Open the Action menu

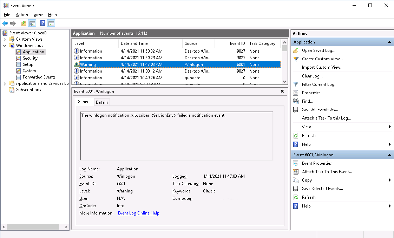pos(22,15)
